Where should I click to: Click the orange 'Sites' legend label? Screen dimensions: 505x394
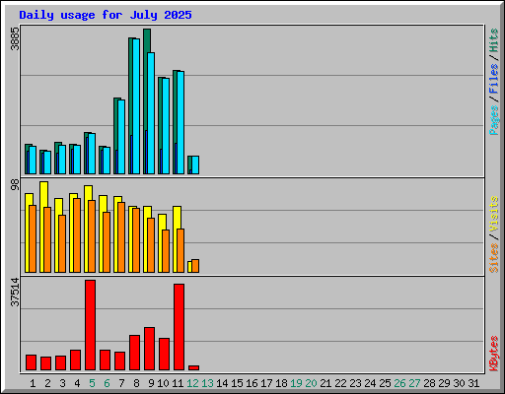pos(494,258)
